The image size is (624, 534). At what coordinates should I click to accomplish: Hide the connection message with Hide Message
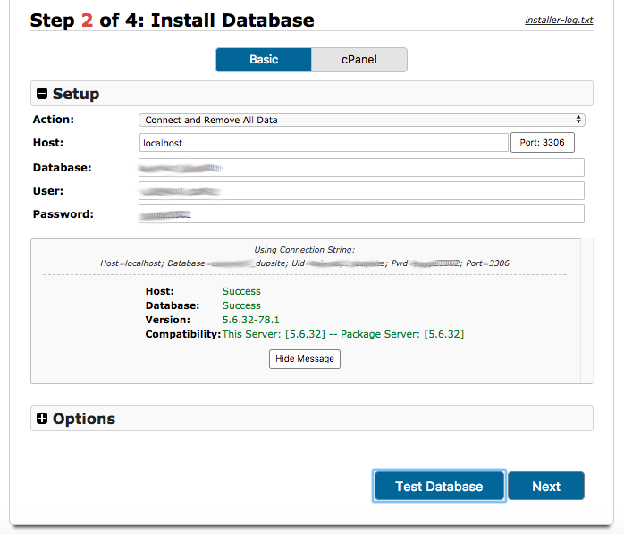[304, 359]
